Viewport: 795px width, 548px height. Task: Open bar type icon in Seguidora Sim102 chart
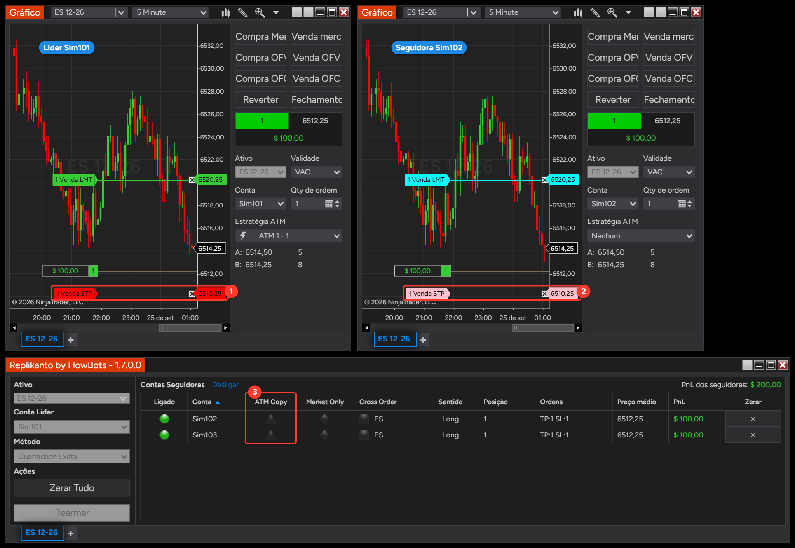[x=578, y=12]
